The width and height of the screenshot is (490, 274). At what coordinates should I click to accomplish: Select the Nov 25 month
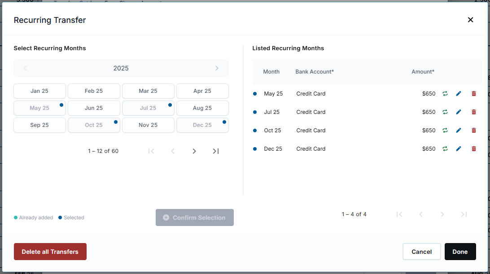pyautogui.click(x=148, y=125)
